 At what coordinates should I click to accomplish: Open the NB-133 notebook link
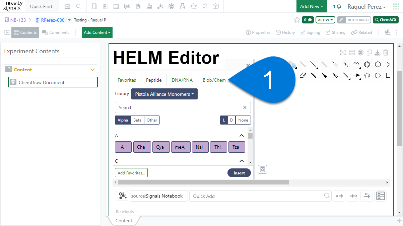(15, 20)
